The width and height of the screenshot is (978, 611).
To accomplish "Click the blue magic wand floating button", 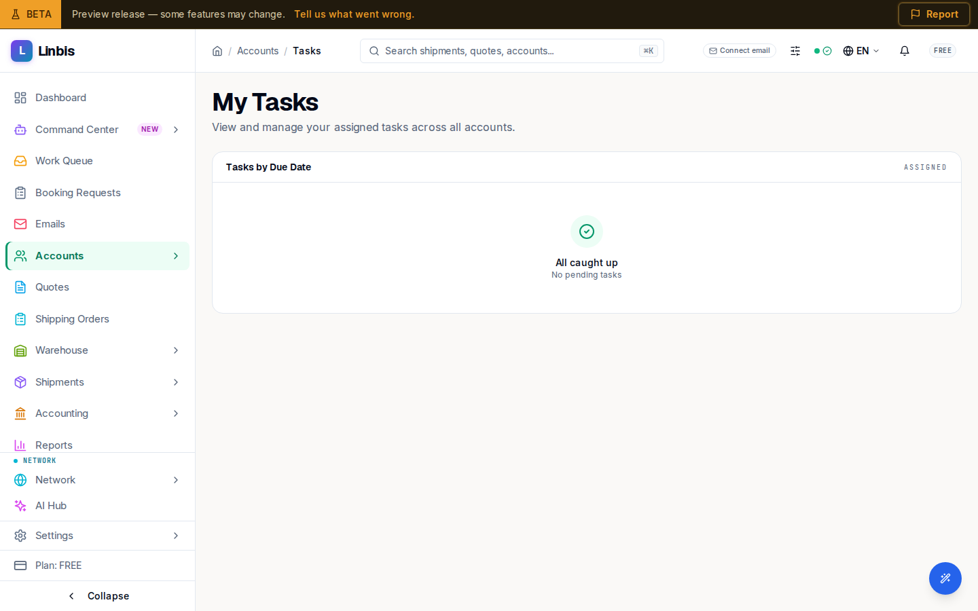I will tap(945, 578).
